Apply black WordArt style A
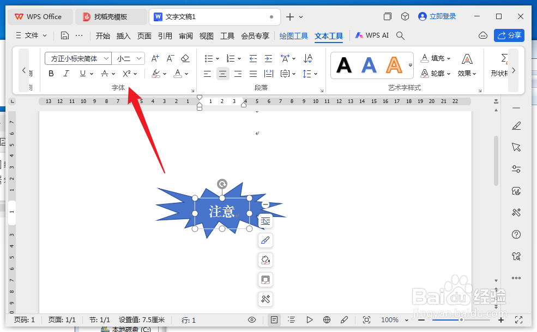Image resolution: width=537 pixels, height=332 pixels. click(x=344, y=65)
